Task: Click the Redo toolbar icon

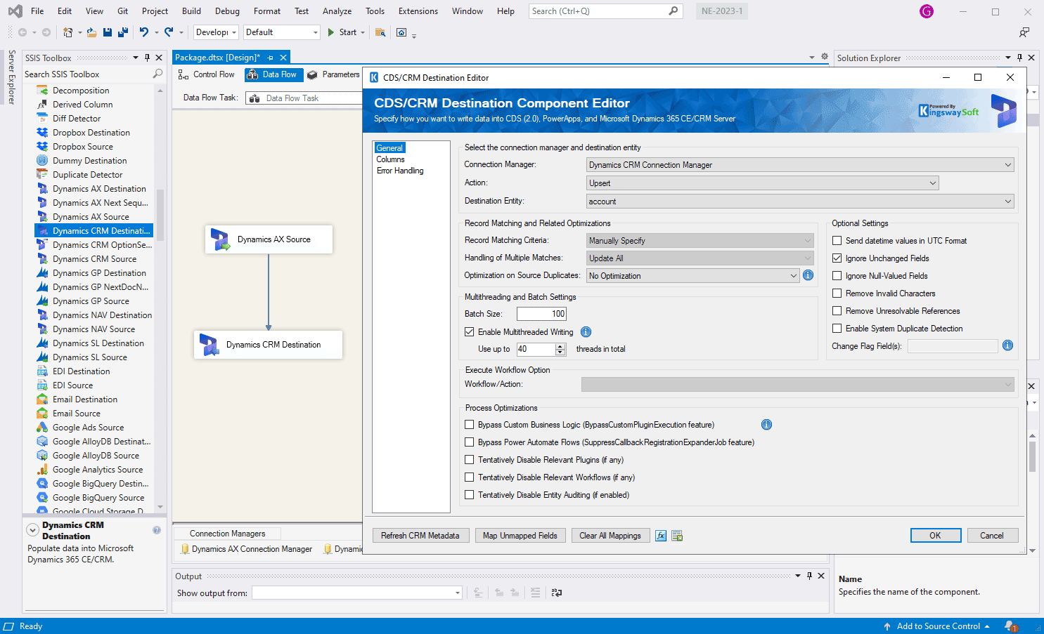Action: point(169,32)
